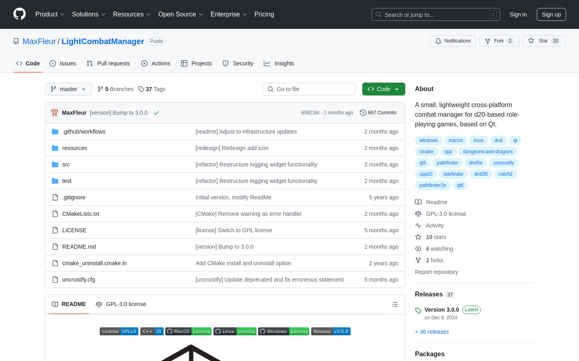
Task: Open the .github/workflows folder
Action: [x=84, y=132]
